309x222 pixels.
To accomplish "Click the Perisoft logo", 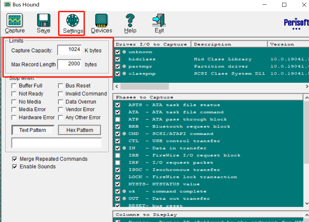I will coord(296,24).
